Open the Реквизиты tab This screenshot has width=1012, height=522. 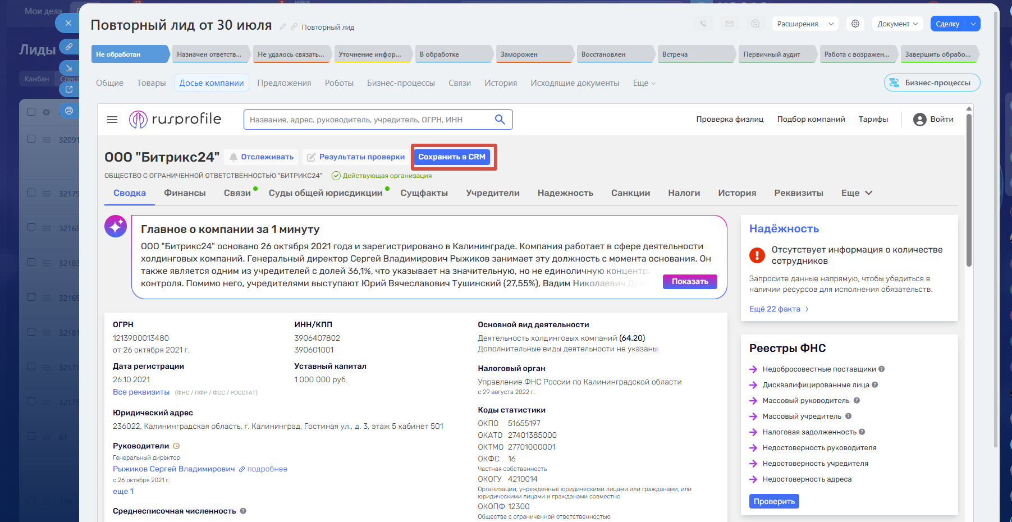[799, 193]
